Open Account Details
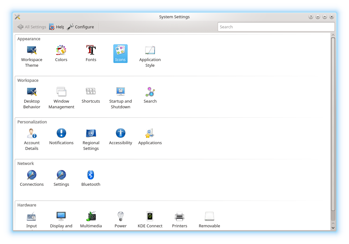349x244 pixels. pyautogui.click(x=31, y=136)
